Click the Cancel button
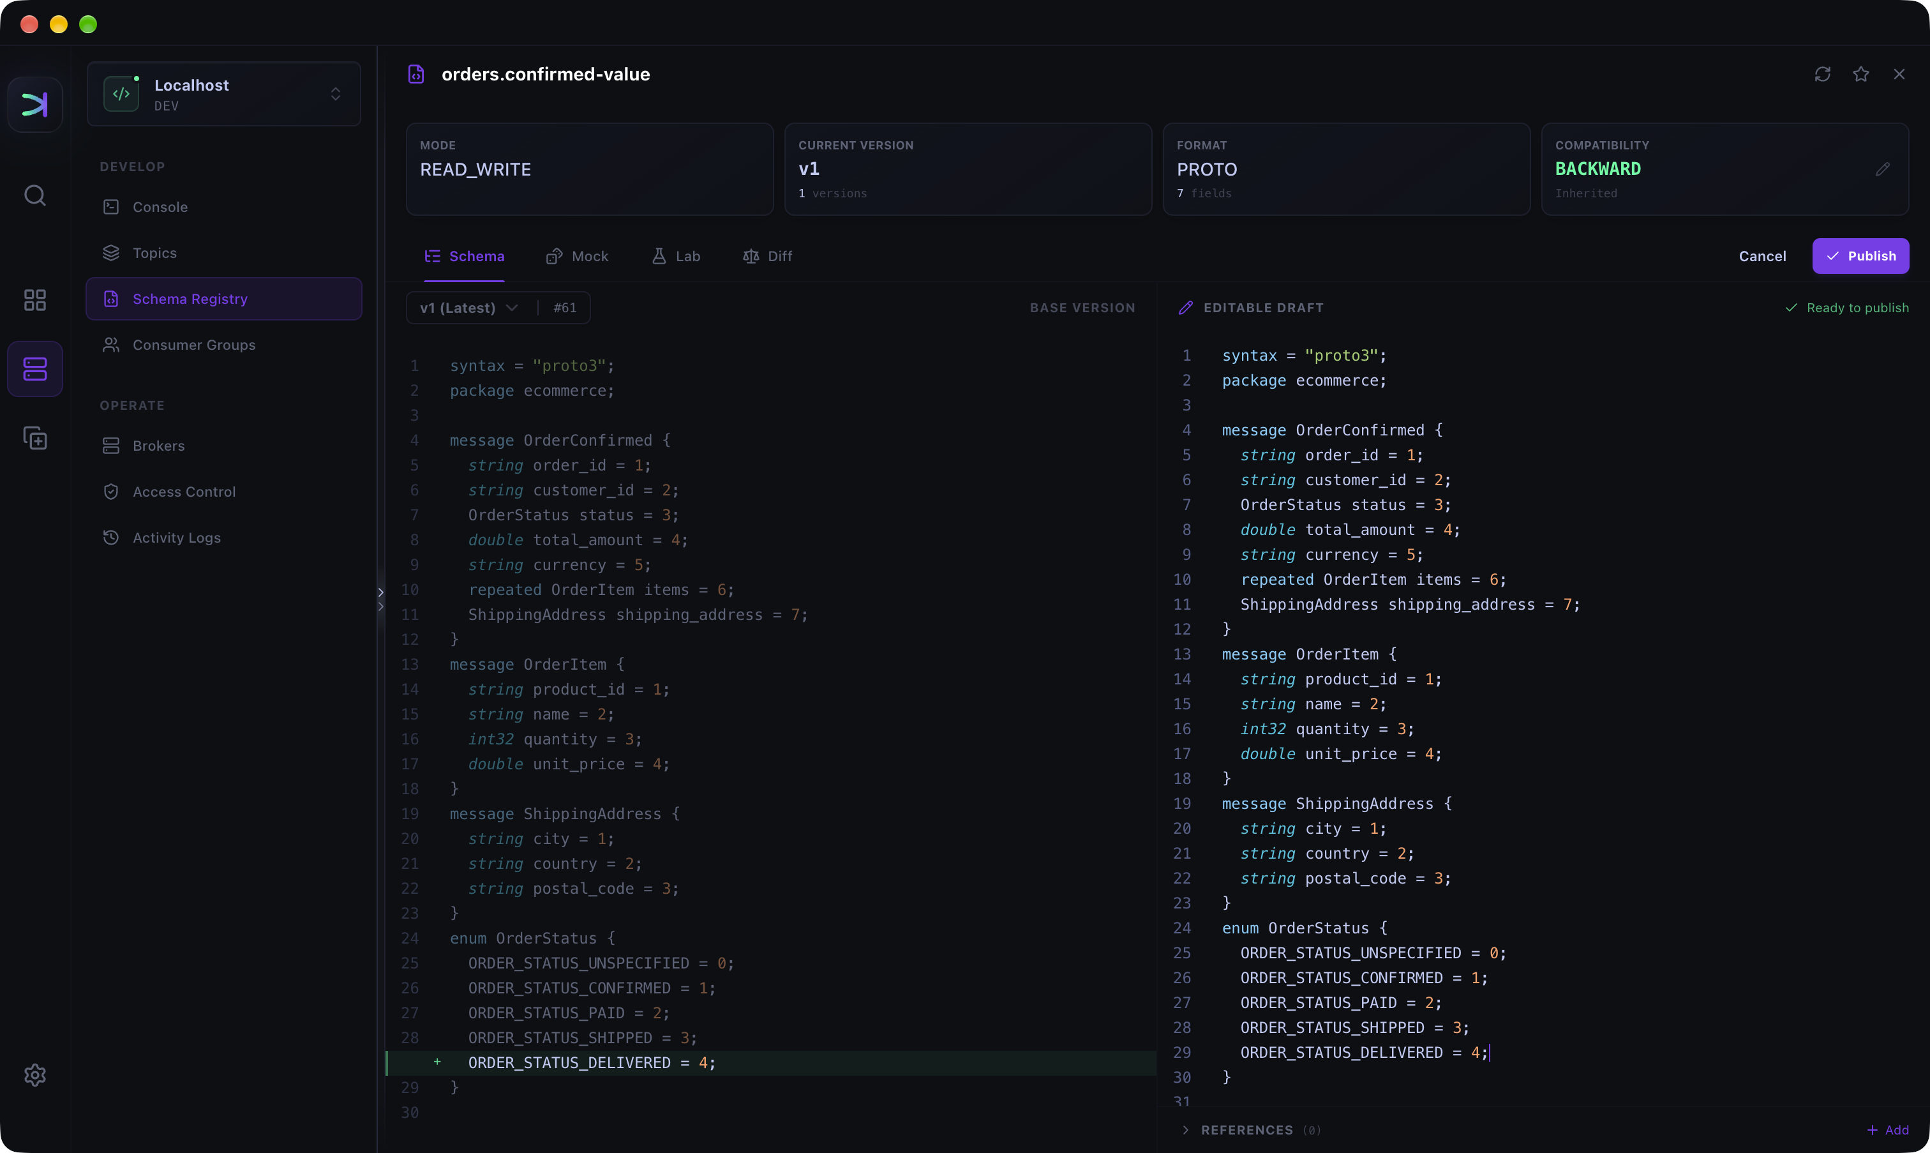The image size is (1930, 1153). tap(1762, 255)
